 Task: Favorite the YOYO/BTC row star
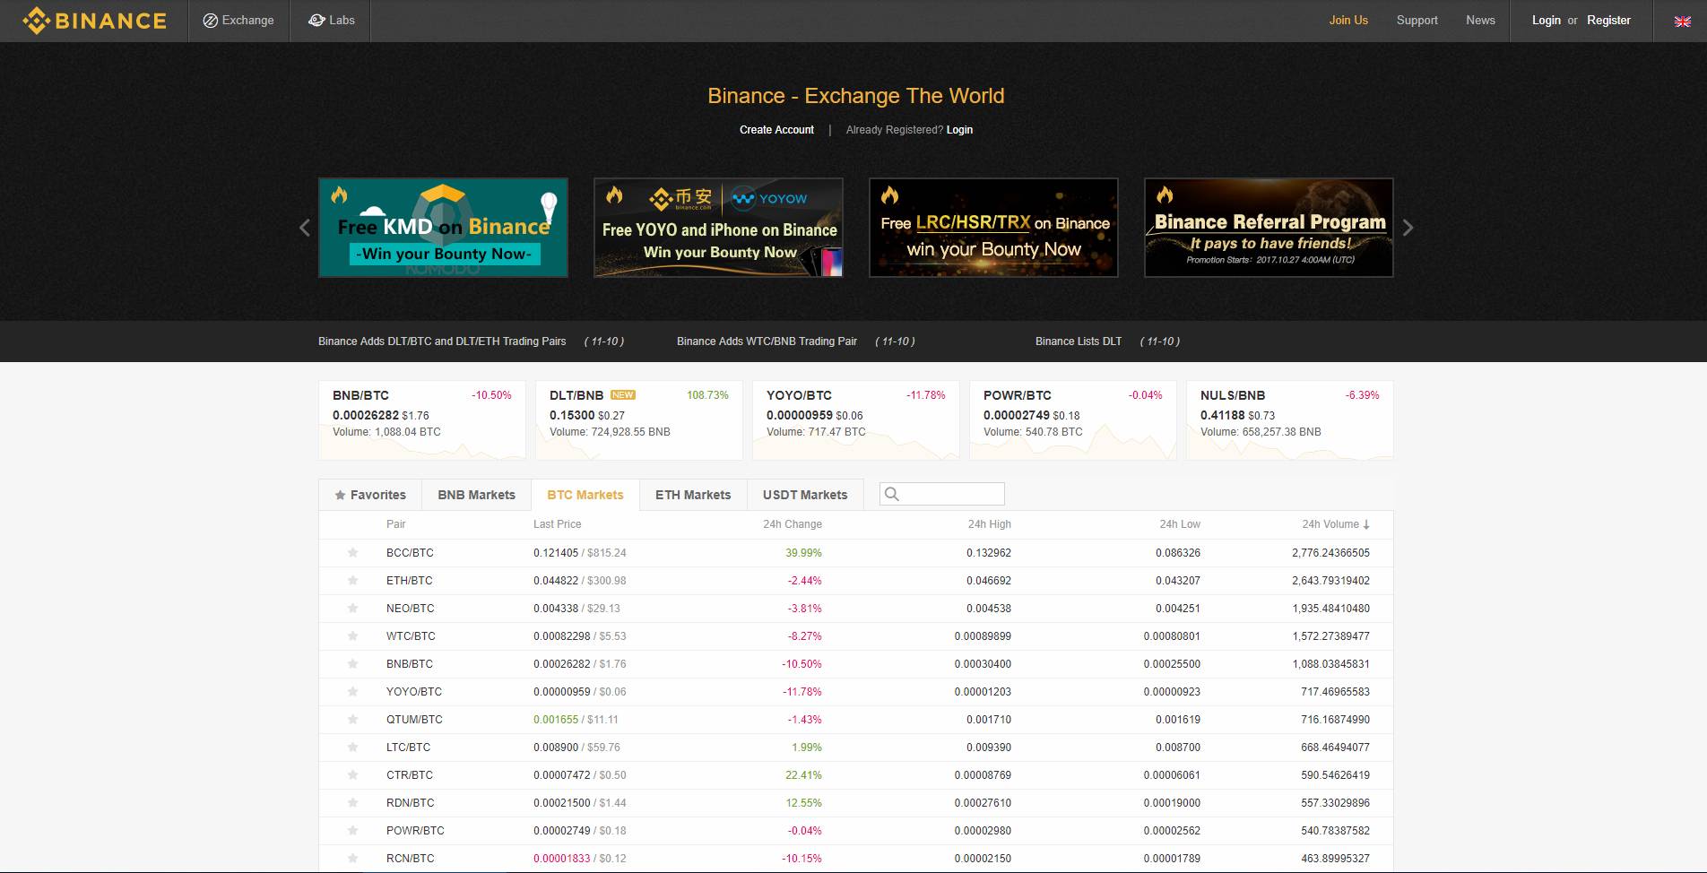tap(353, 692)
